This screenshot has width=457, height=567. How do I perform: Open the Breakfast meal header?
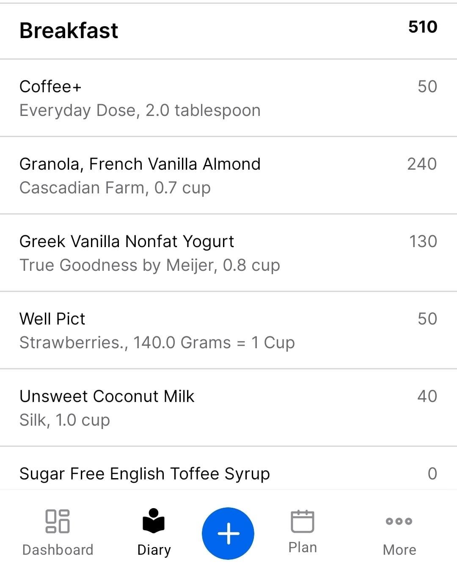tap(228, 31)
